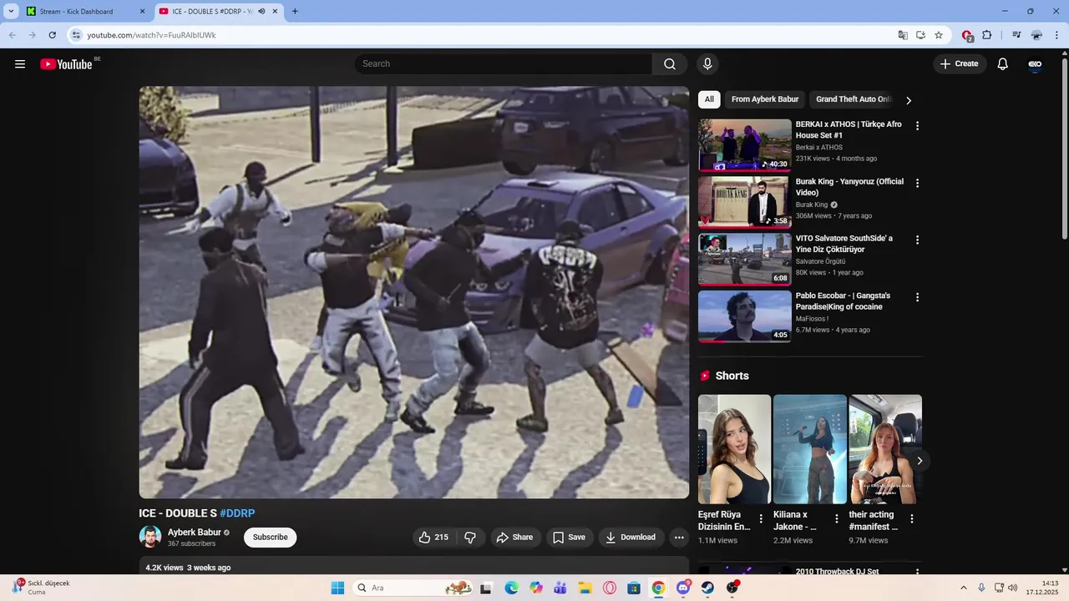This screenshot has width=1069, height=601.
Task: Show next Shorts with the arrow
Action: [920, 461]
